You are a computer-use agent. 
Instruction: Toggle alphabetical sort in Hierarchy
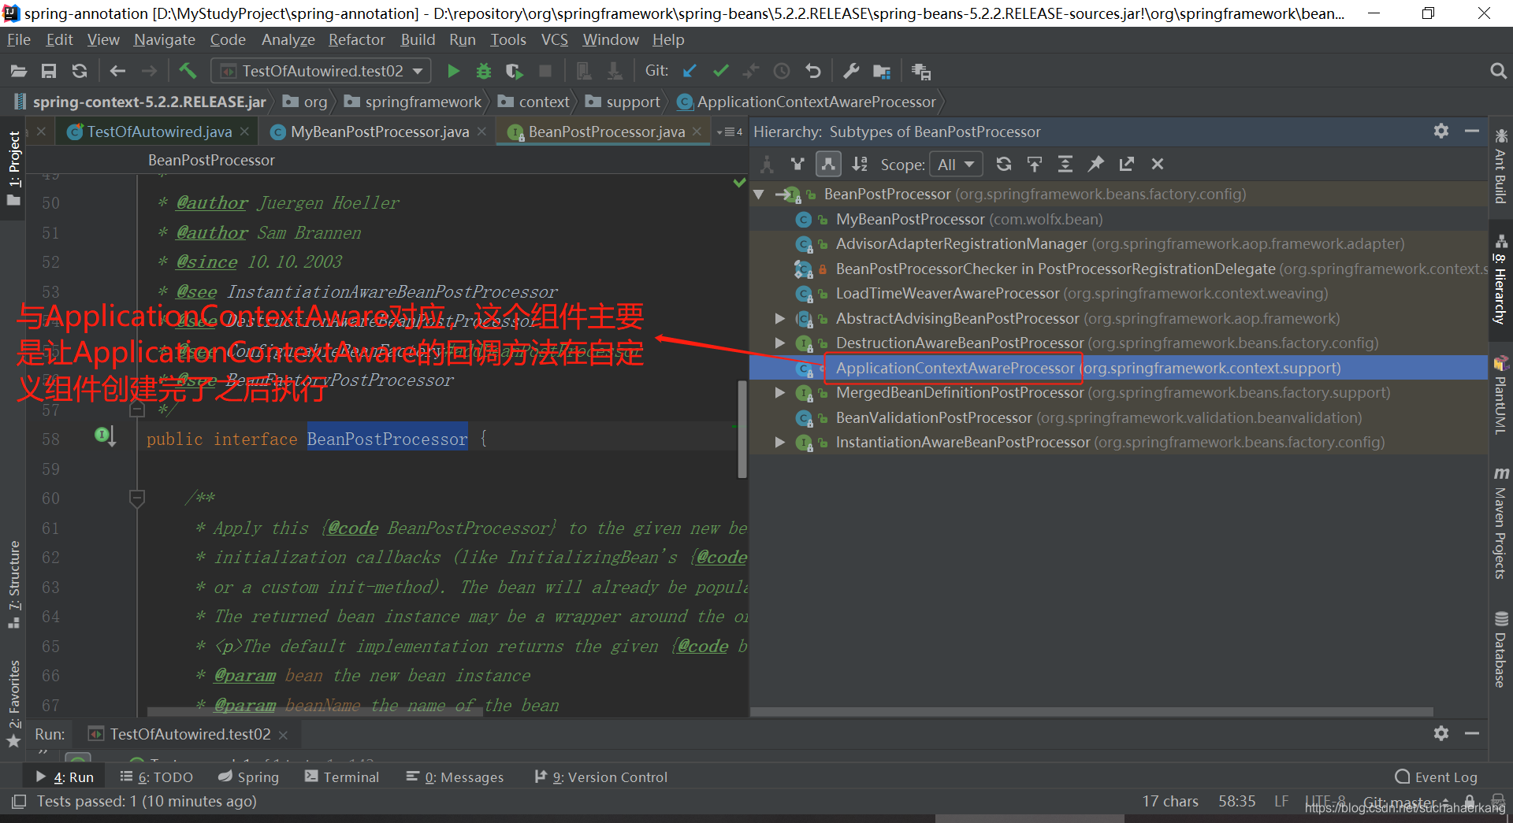click(860, 164)
